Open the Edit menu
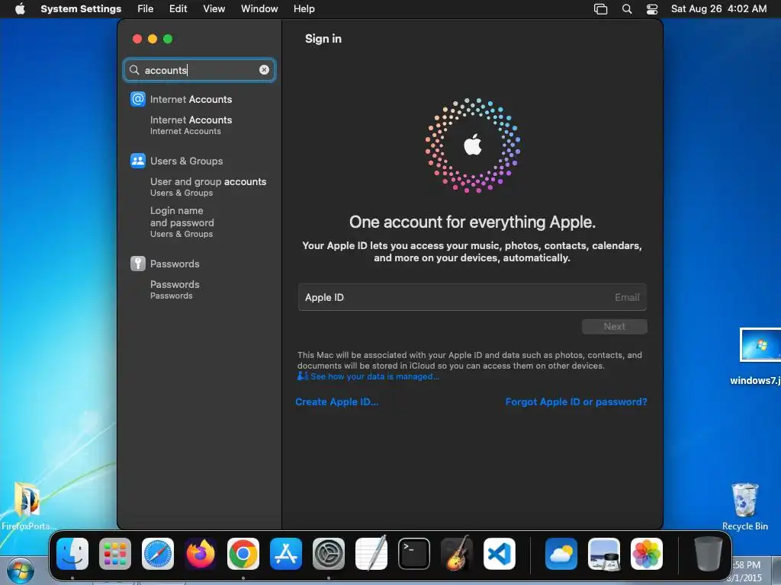The height and width of the screenshot is (585, 781). (178, 8)
